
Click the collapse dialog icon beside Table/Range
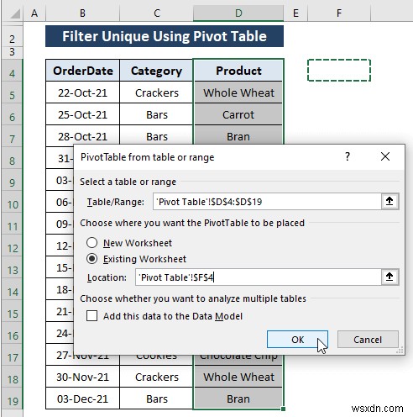pos(389,201)
